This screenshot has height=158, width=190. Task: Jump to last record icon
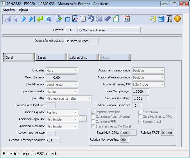(x=32, y=19)
